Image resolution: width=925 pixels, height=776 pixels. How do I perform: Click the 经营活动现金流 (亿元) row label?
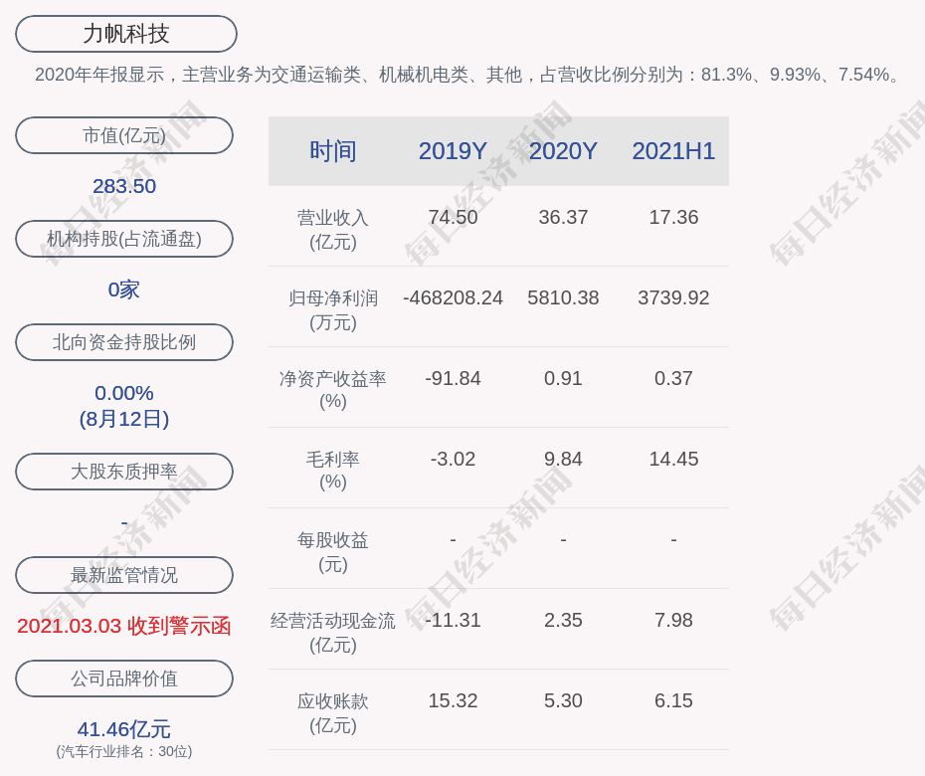point(333,633)
